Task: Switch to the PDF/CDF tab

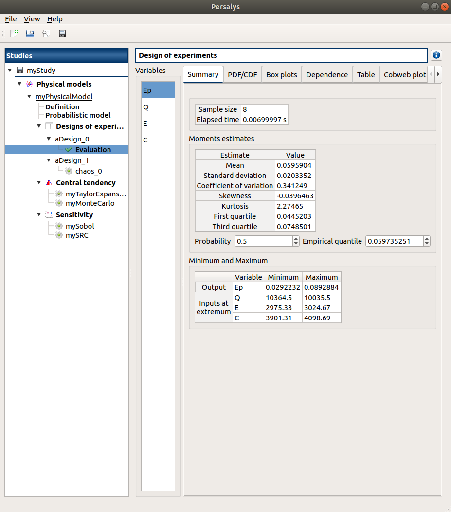Action: click(242, 75)
